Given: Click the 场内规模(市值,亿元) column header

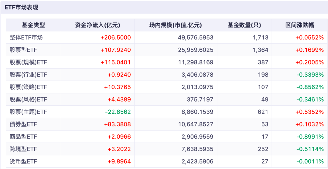Looking at the screenshot, I should (176, 25).
